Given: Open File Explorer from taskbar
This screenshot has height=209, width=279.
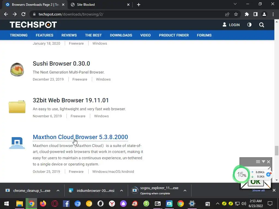Looking at the screenshot, I should [x=20, y=204].
